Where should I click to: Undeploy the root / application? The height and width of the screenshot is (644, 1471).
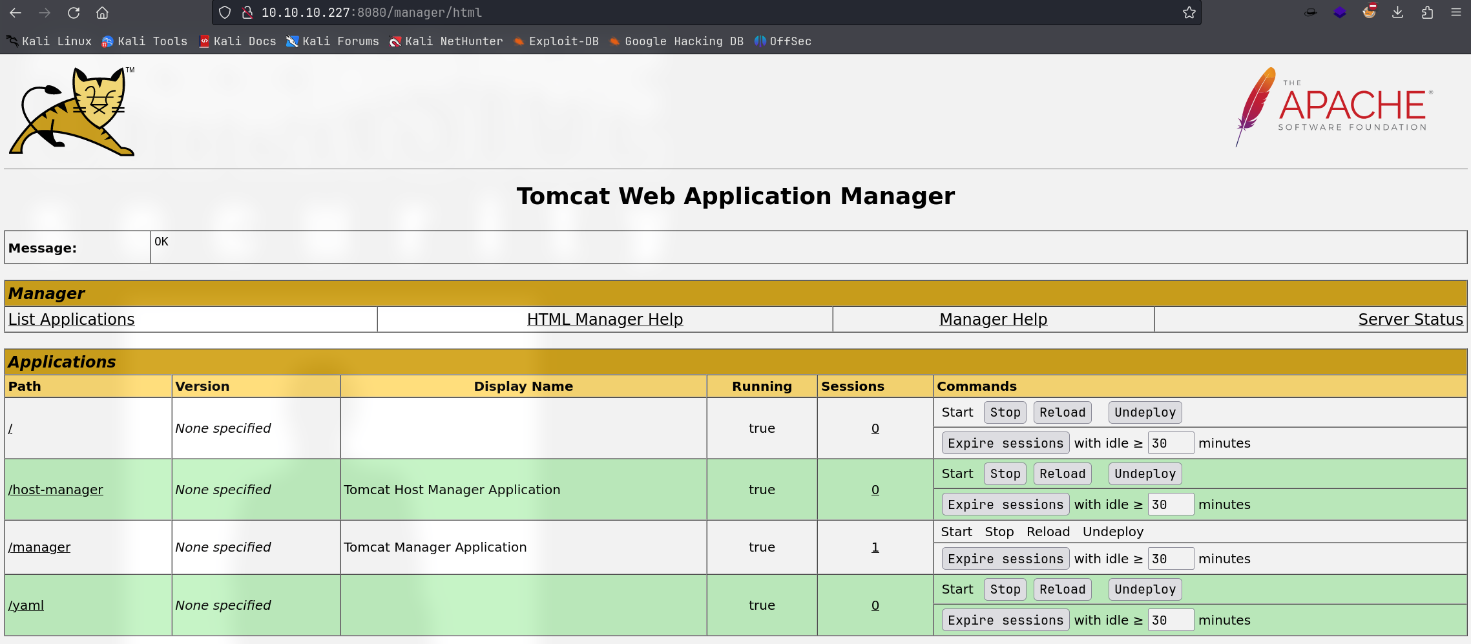click(1145, 412)
